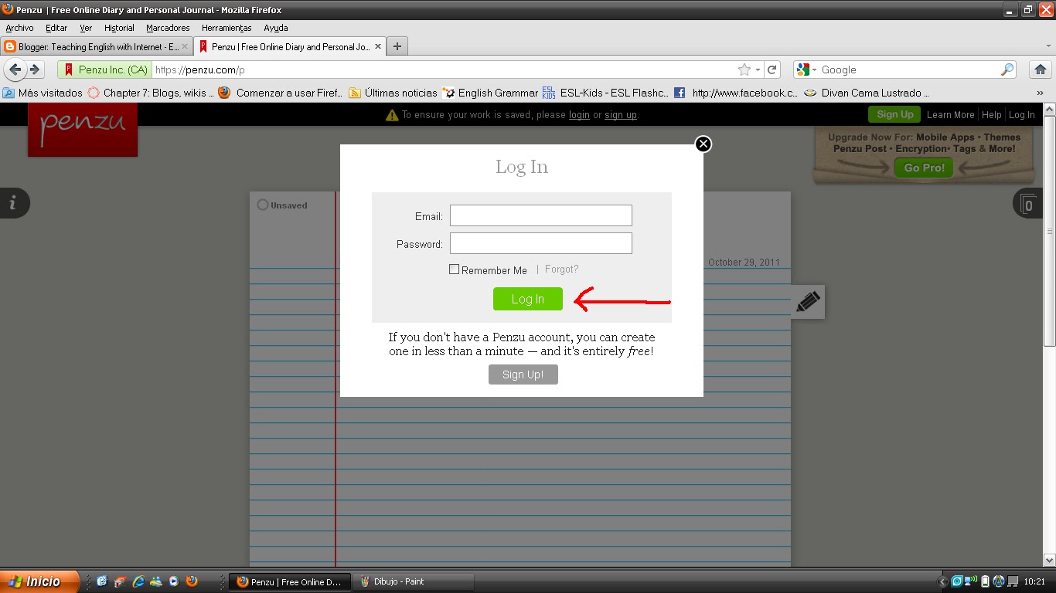Close the Blogger tab
Screen dimensions: 1056x593
[185, 46]
